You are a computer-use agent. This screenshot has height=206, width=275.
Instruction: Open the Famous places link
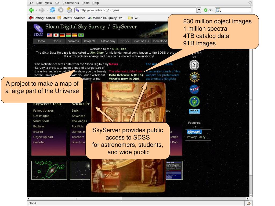point(43,111)
